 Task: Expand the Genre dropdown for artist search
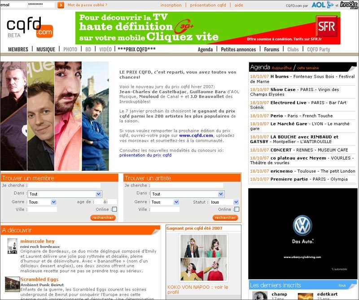pyautogui.click(x=165, y=202)
